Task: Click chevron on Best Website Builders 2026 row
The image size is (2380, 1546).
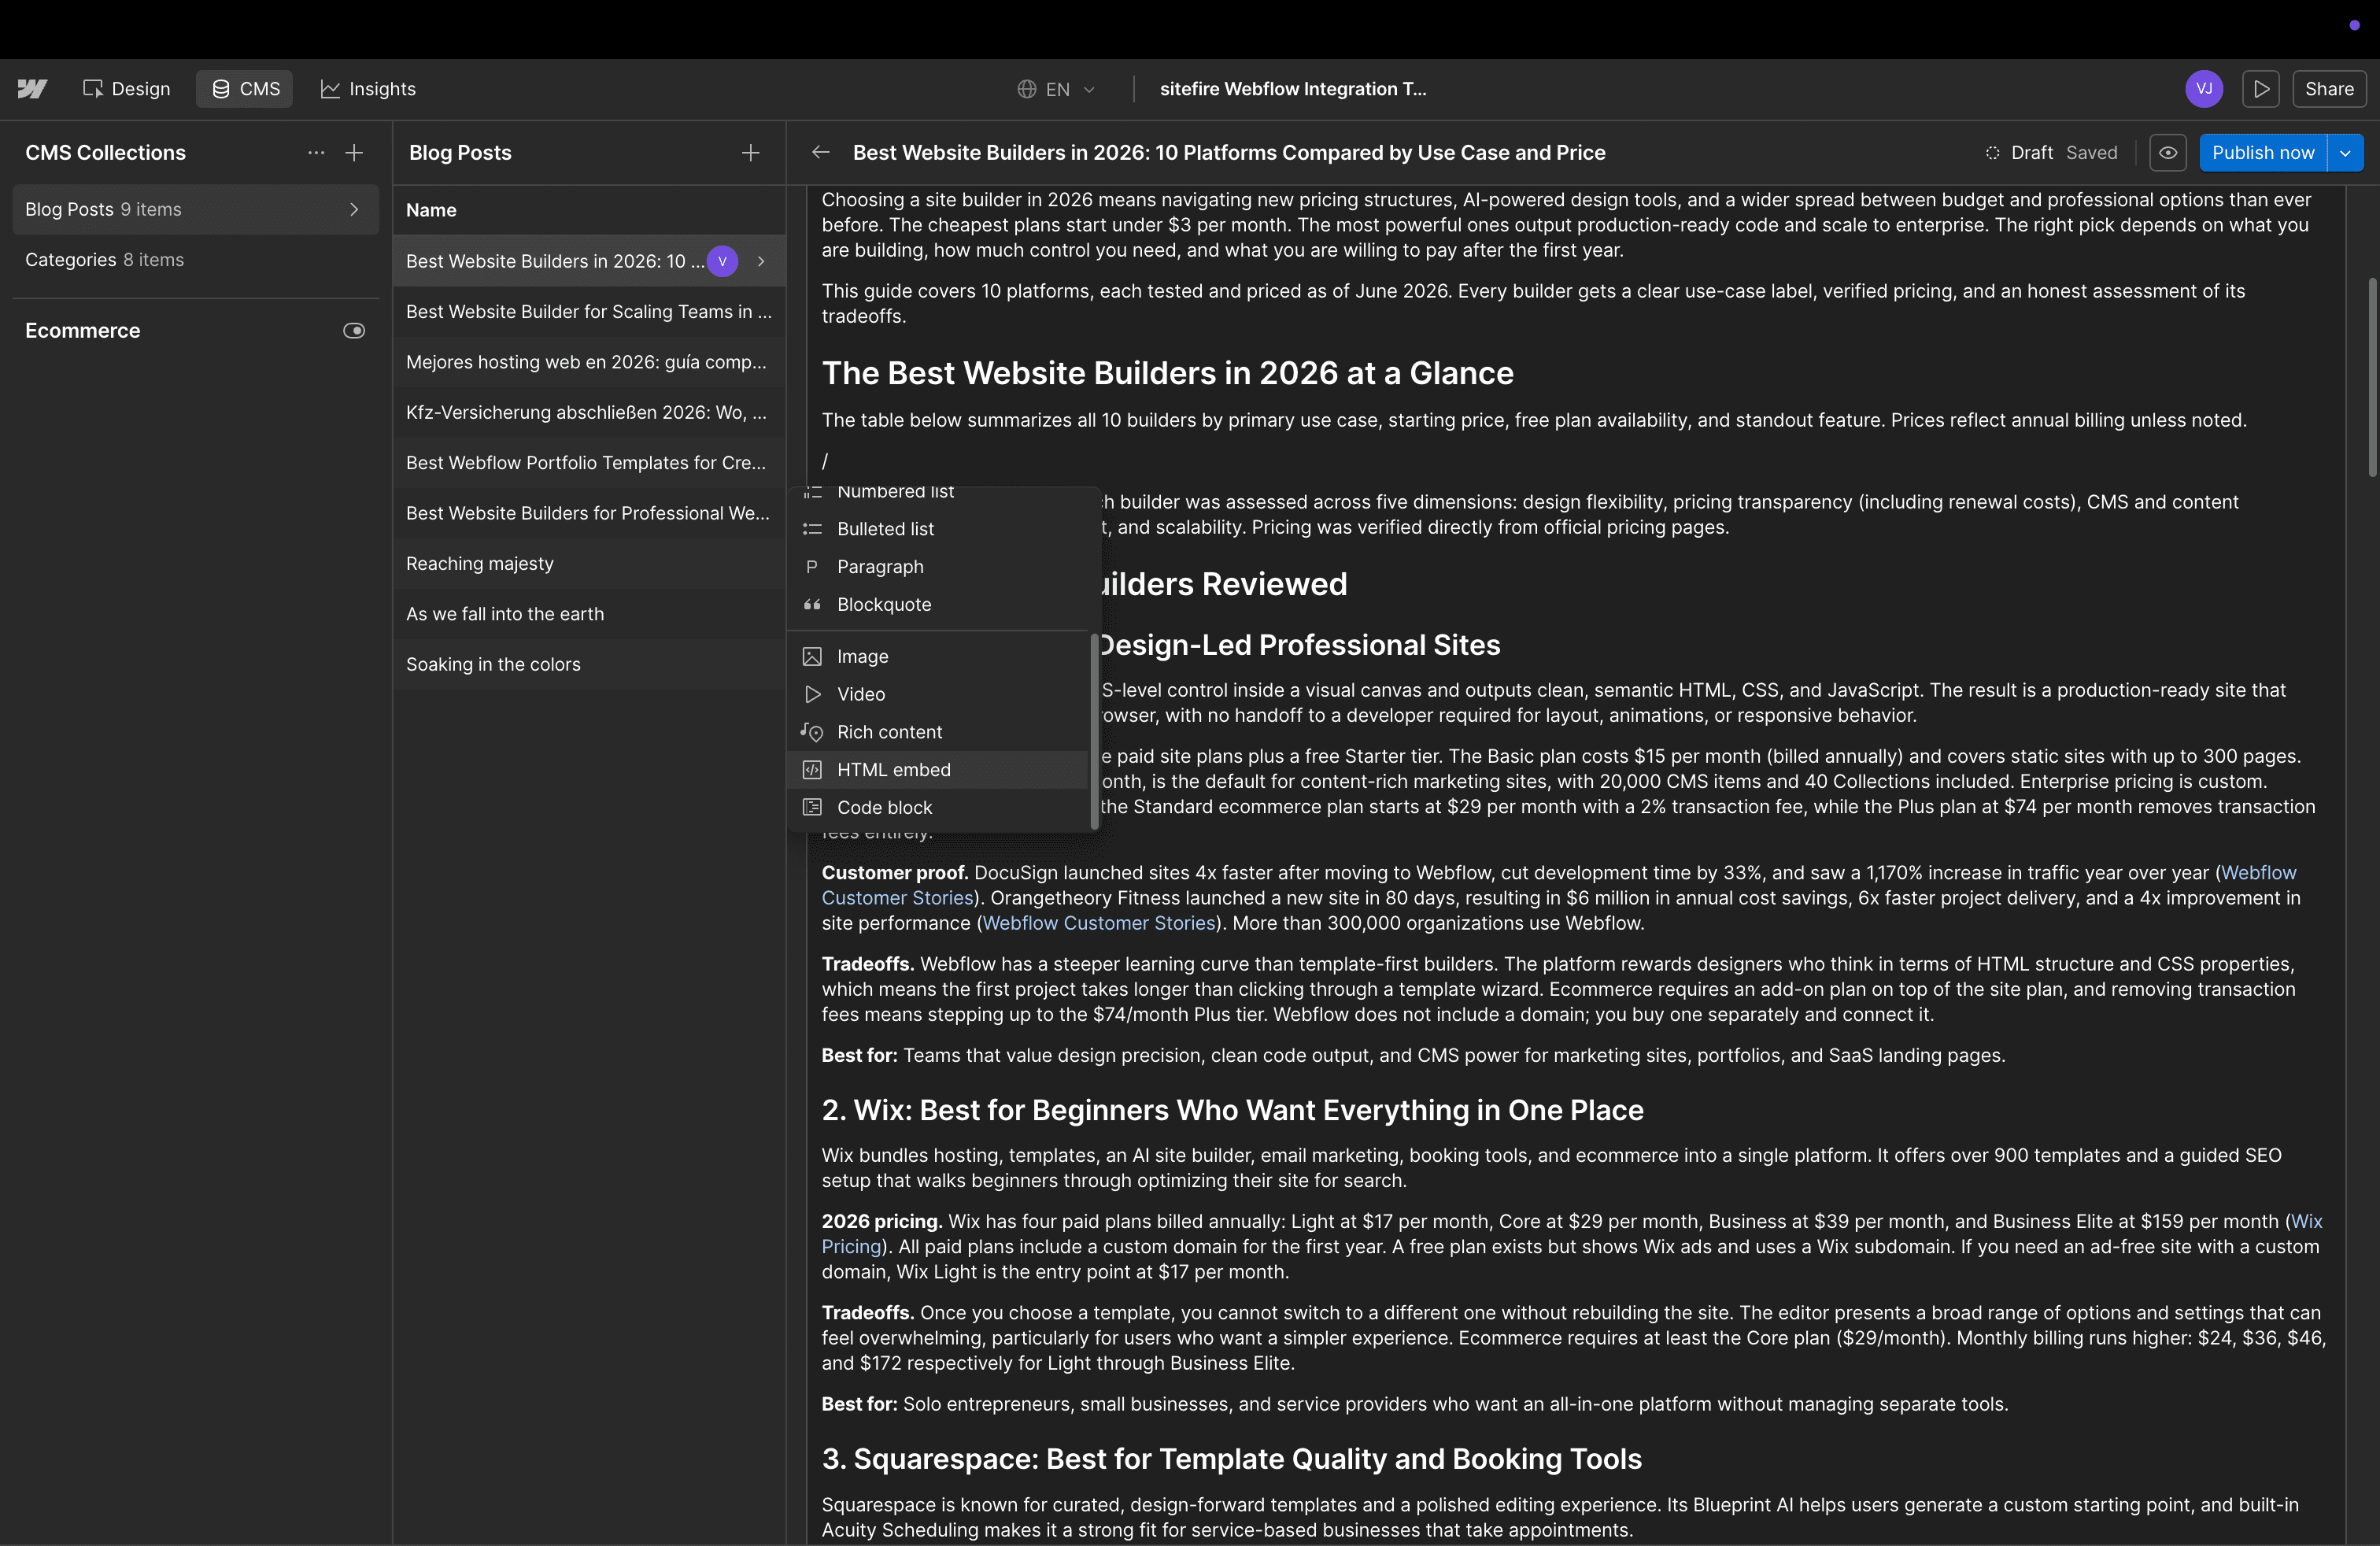Action: click(x=762, y=261)
